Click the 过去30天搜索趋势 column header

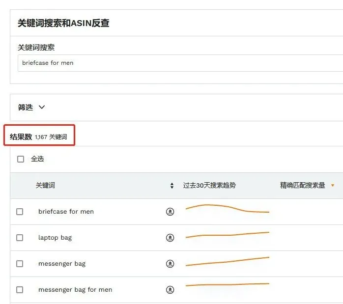point(209,185)
